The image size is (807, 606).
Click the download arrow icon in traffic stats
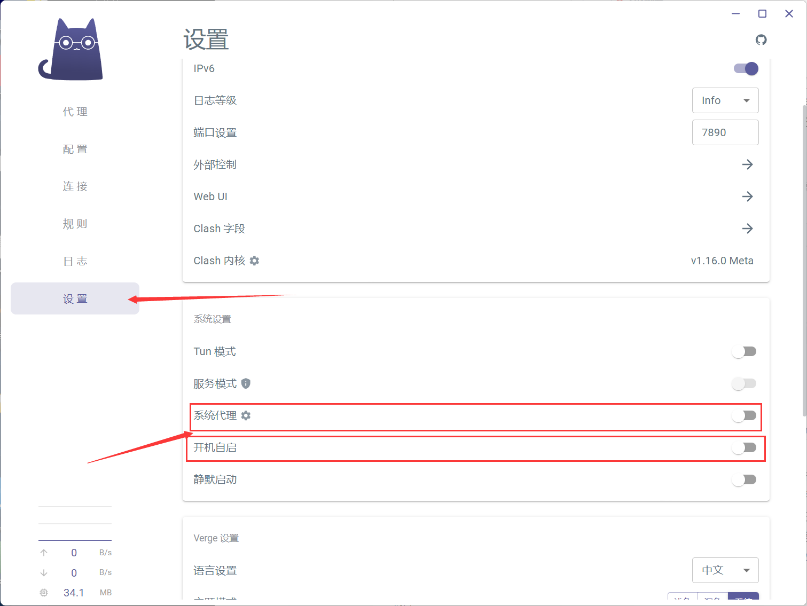tap(44, 573)
